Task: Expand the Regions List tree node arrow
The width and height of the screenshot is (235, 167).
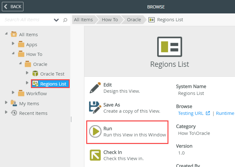Action: [x=27, y=83]
